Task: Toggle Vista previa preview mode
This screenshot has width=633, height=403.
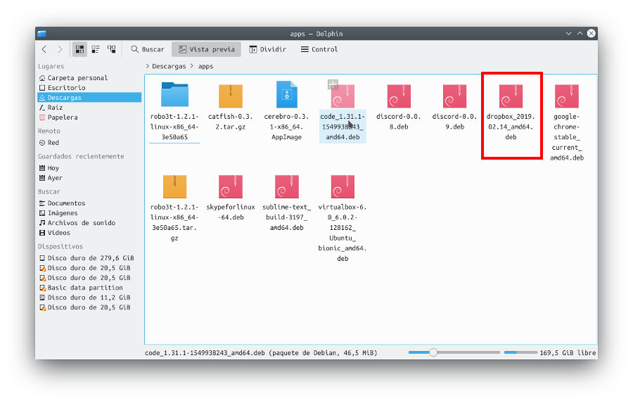Action: (206, 49)
